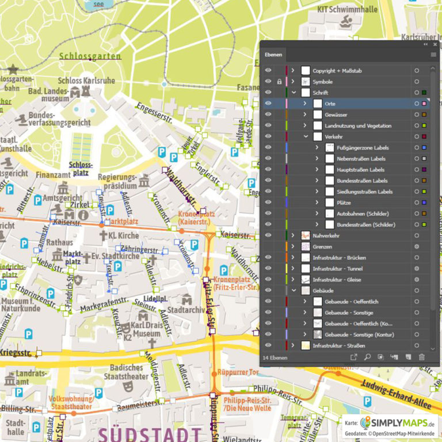Toggle visibility of Symbole layer
This screenshot has width=442, height=442.
click(268, 82)
